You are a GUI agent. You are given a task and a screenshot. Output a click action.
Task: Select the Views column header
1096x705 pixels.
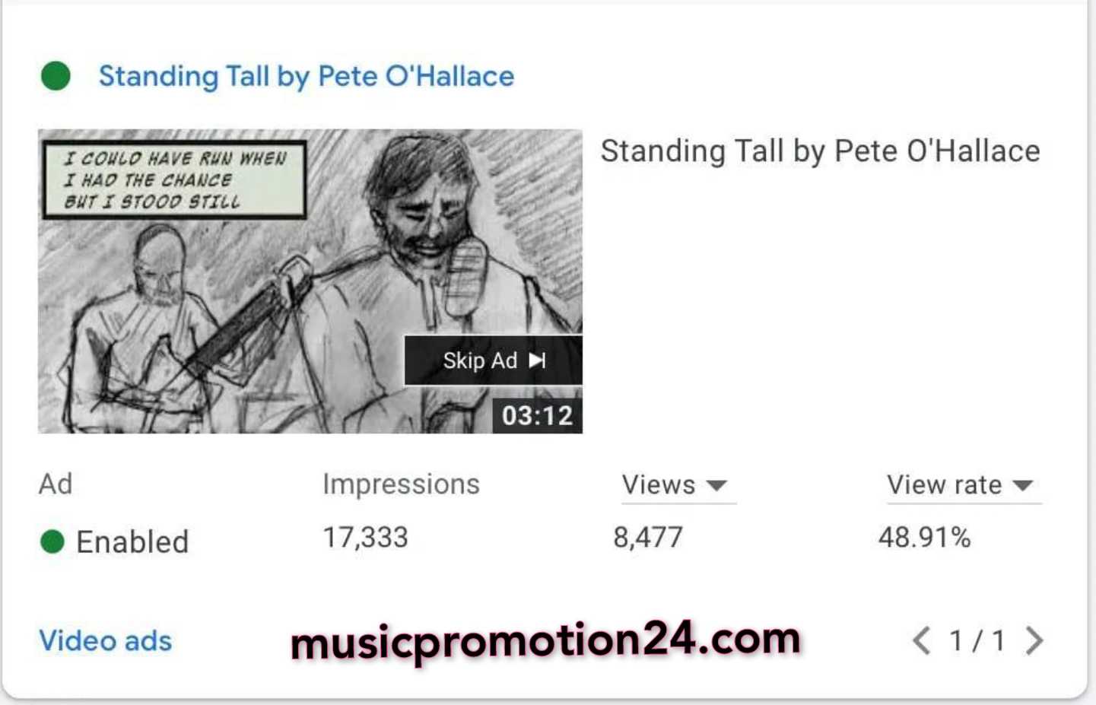click(x=659, y=485)
